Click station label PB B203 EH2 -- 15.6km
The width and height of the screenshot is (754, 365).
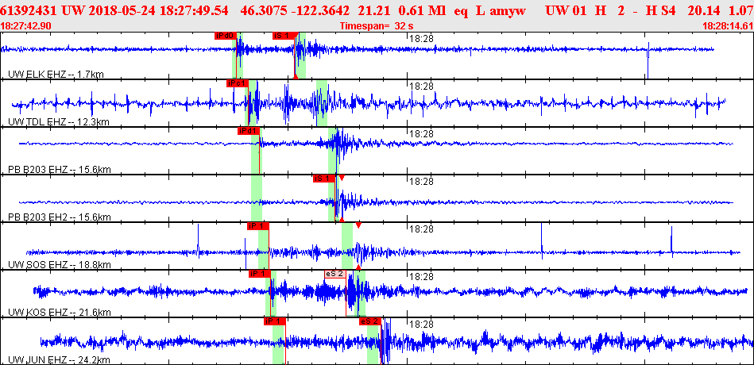pyautogui.click(x=60, y=217)
